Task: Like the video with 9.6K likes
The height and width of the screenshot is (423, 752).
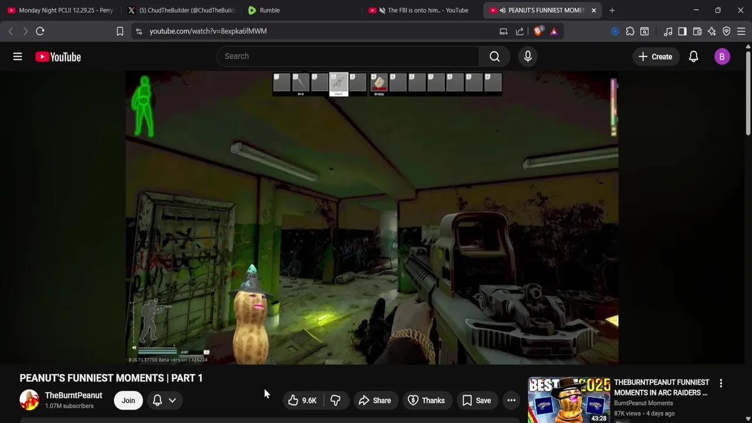Action: [302, 400]
